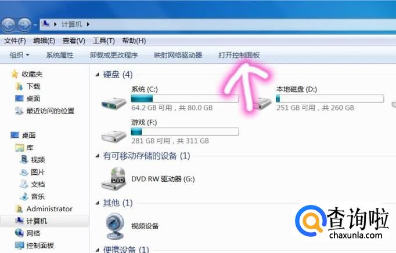The height and width of the screenshot is (253, 396).
Task: Open the 组织 dropdown menu
Action: pos(19,55)
